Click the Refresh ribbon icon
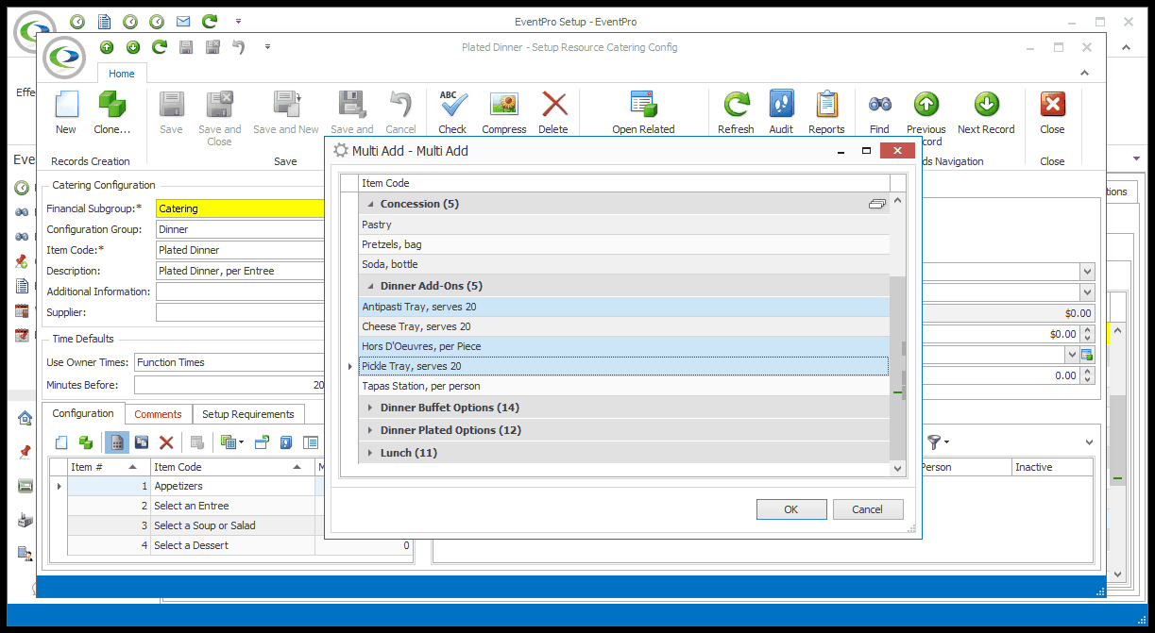The width and height of the screenshot is (1155, 633). tap(736, 106)
